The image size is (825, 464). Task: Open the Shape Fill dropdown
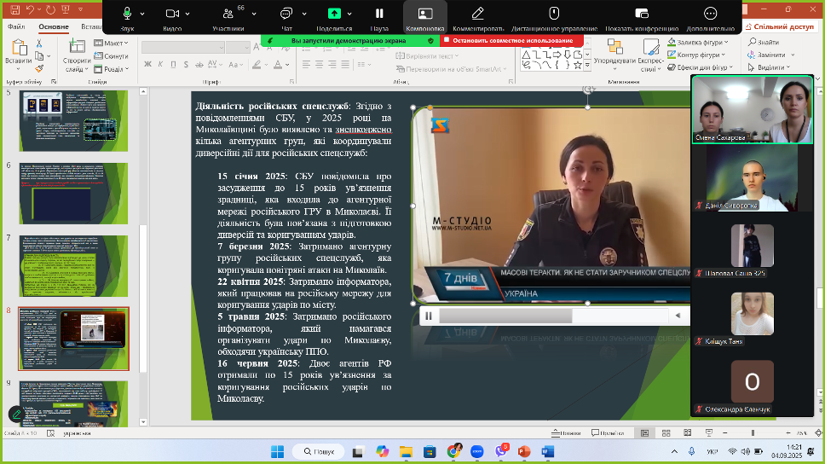[x=701, y=43]
